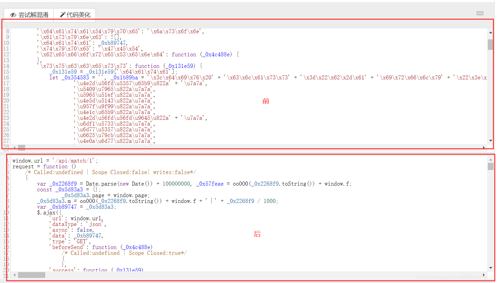Image resolution: width=497 pixels, height=283 pixels.
Task: Click the keyboard icon at top right
Action: coord(480,13)
